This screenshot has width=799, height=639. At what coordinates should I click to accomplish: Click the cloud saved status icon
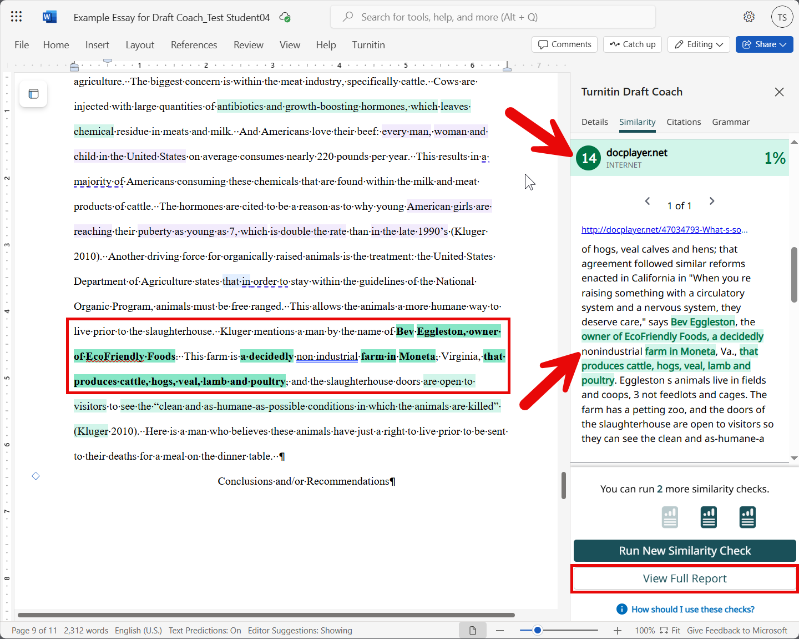coord(285,17)
